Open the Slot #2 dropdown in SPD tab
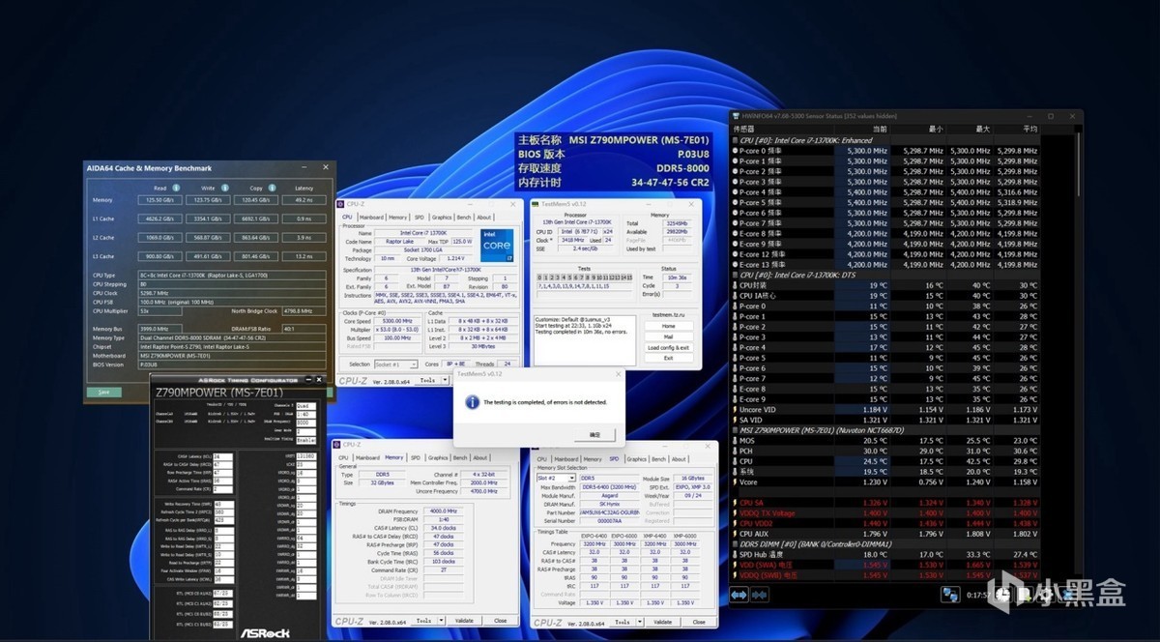 (555, 478)
